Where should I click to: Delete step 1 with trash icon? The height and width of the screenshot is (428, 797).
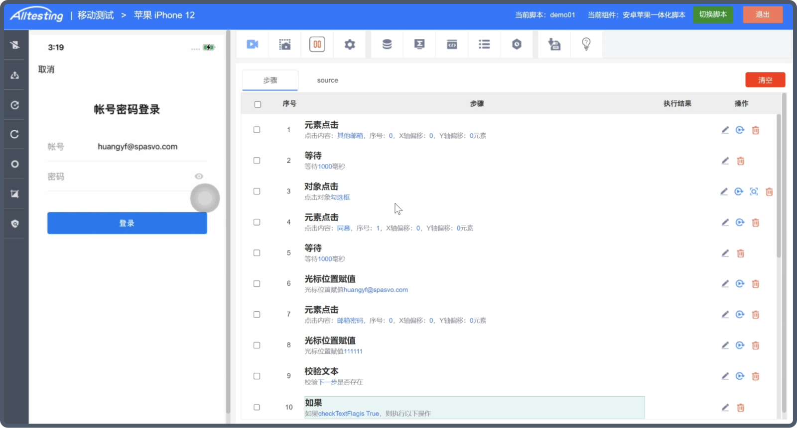point(756,130)
